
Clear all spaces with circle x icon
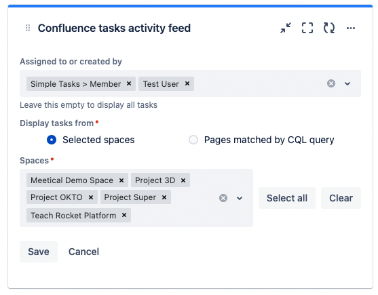click(x=223, y=198)
